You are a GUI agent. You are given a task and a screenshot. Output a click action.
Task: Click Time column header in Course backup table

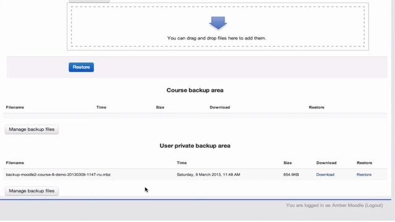point(101,107)
